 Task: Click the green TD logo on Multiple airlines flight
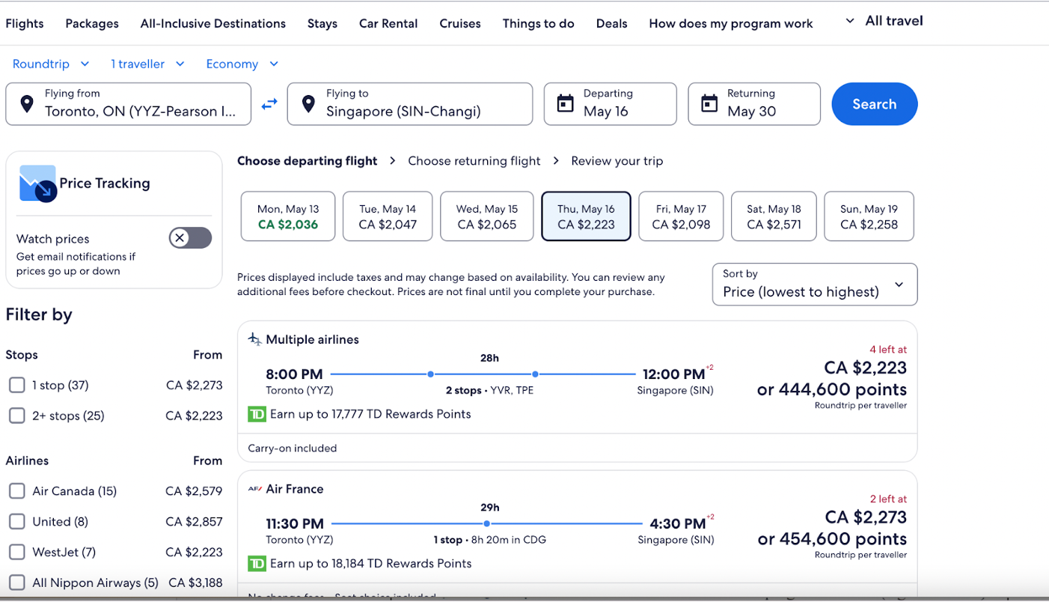click(257, 414)
